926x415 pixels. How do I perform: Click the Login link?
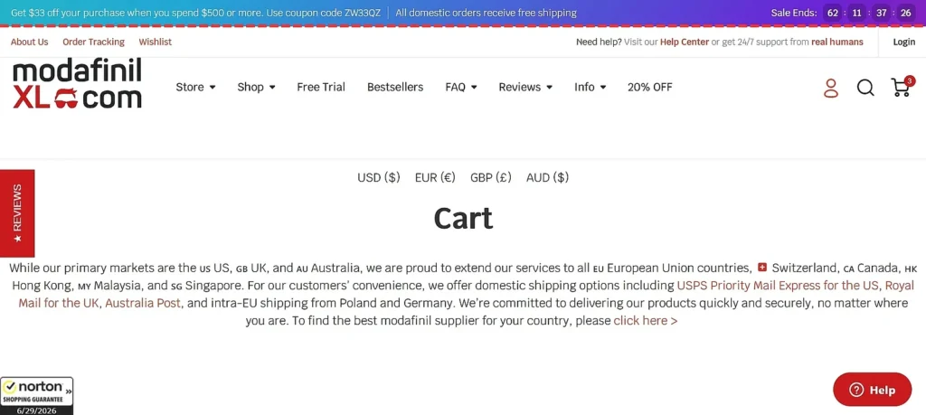904,42
